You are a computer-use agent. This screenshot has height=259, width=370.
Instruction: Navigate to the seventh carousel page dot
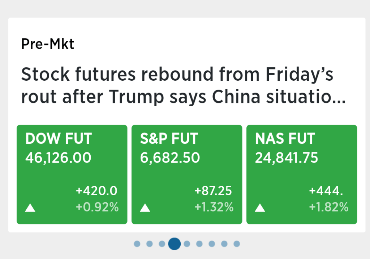(212, 244)
